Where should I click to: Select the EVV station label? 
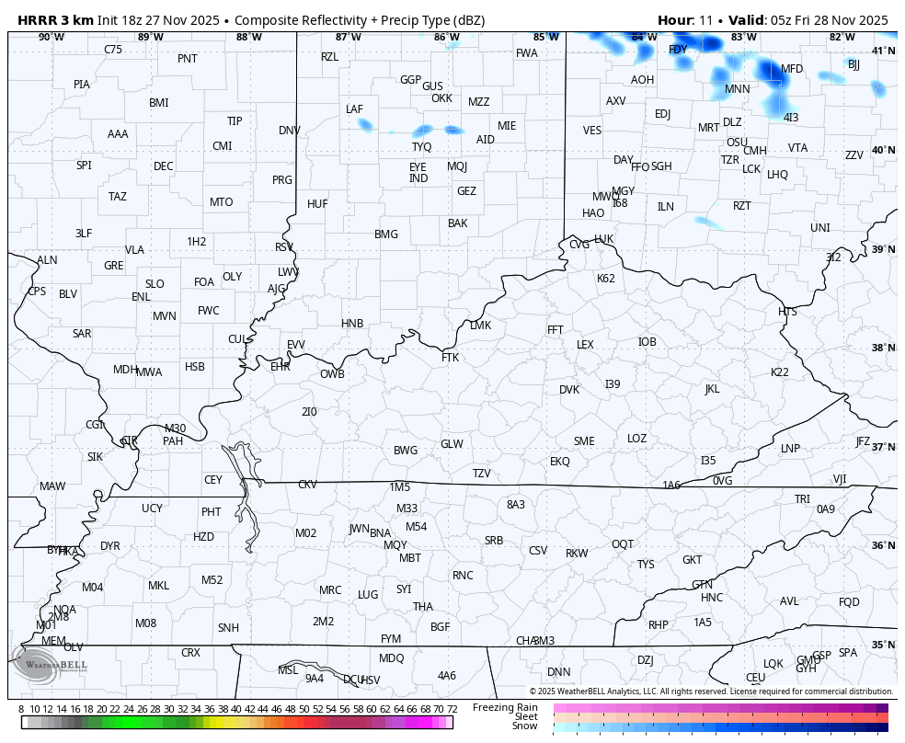pos(295,345)
